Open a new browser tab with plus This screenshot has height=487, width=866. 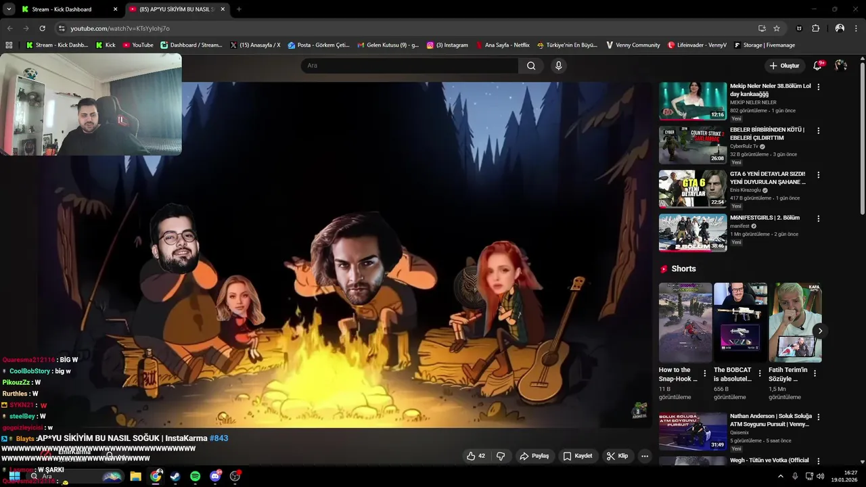point(239,9)
